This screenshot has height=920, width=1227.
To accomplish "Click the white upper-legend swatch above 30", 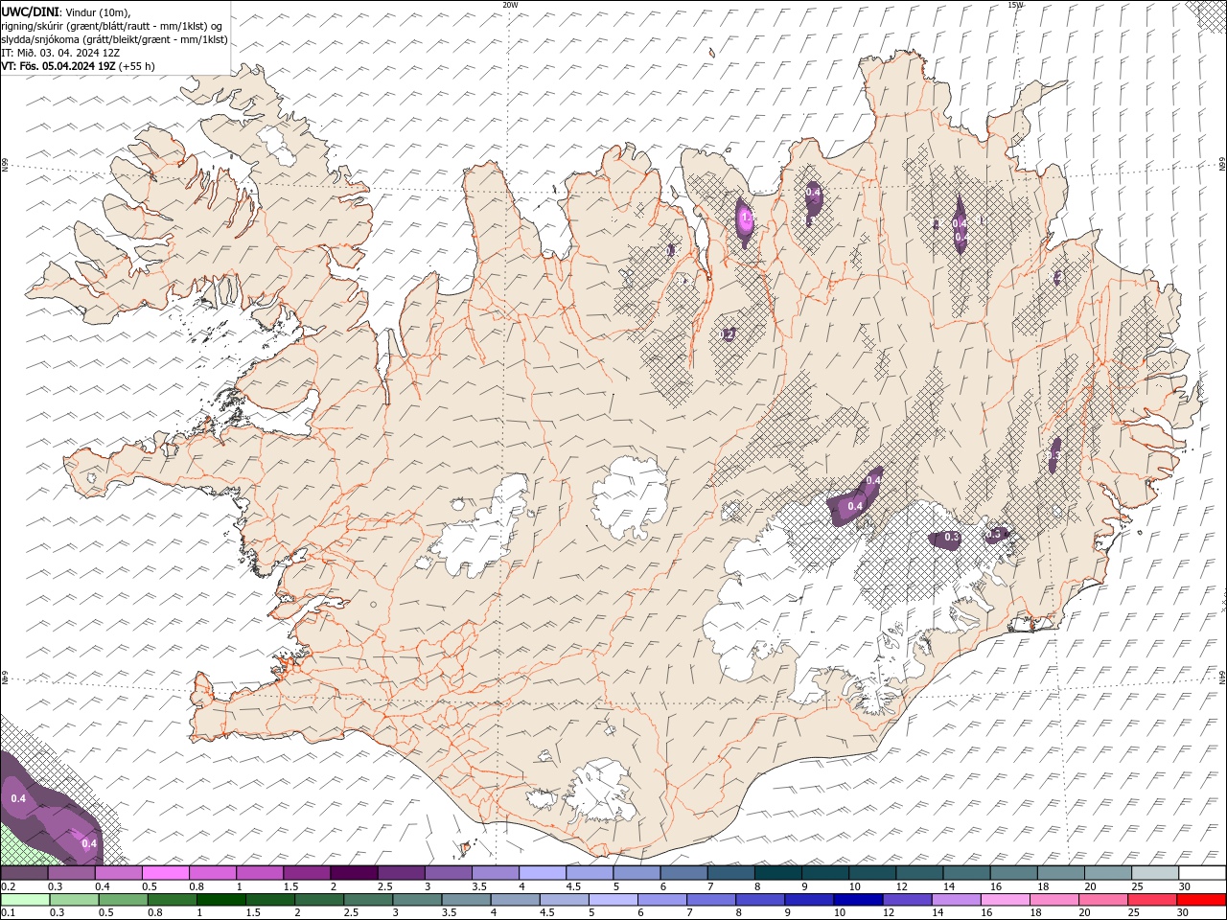I will point(1201,873).
